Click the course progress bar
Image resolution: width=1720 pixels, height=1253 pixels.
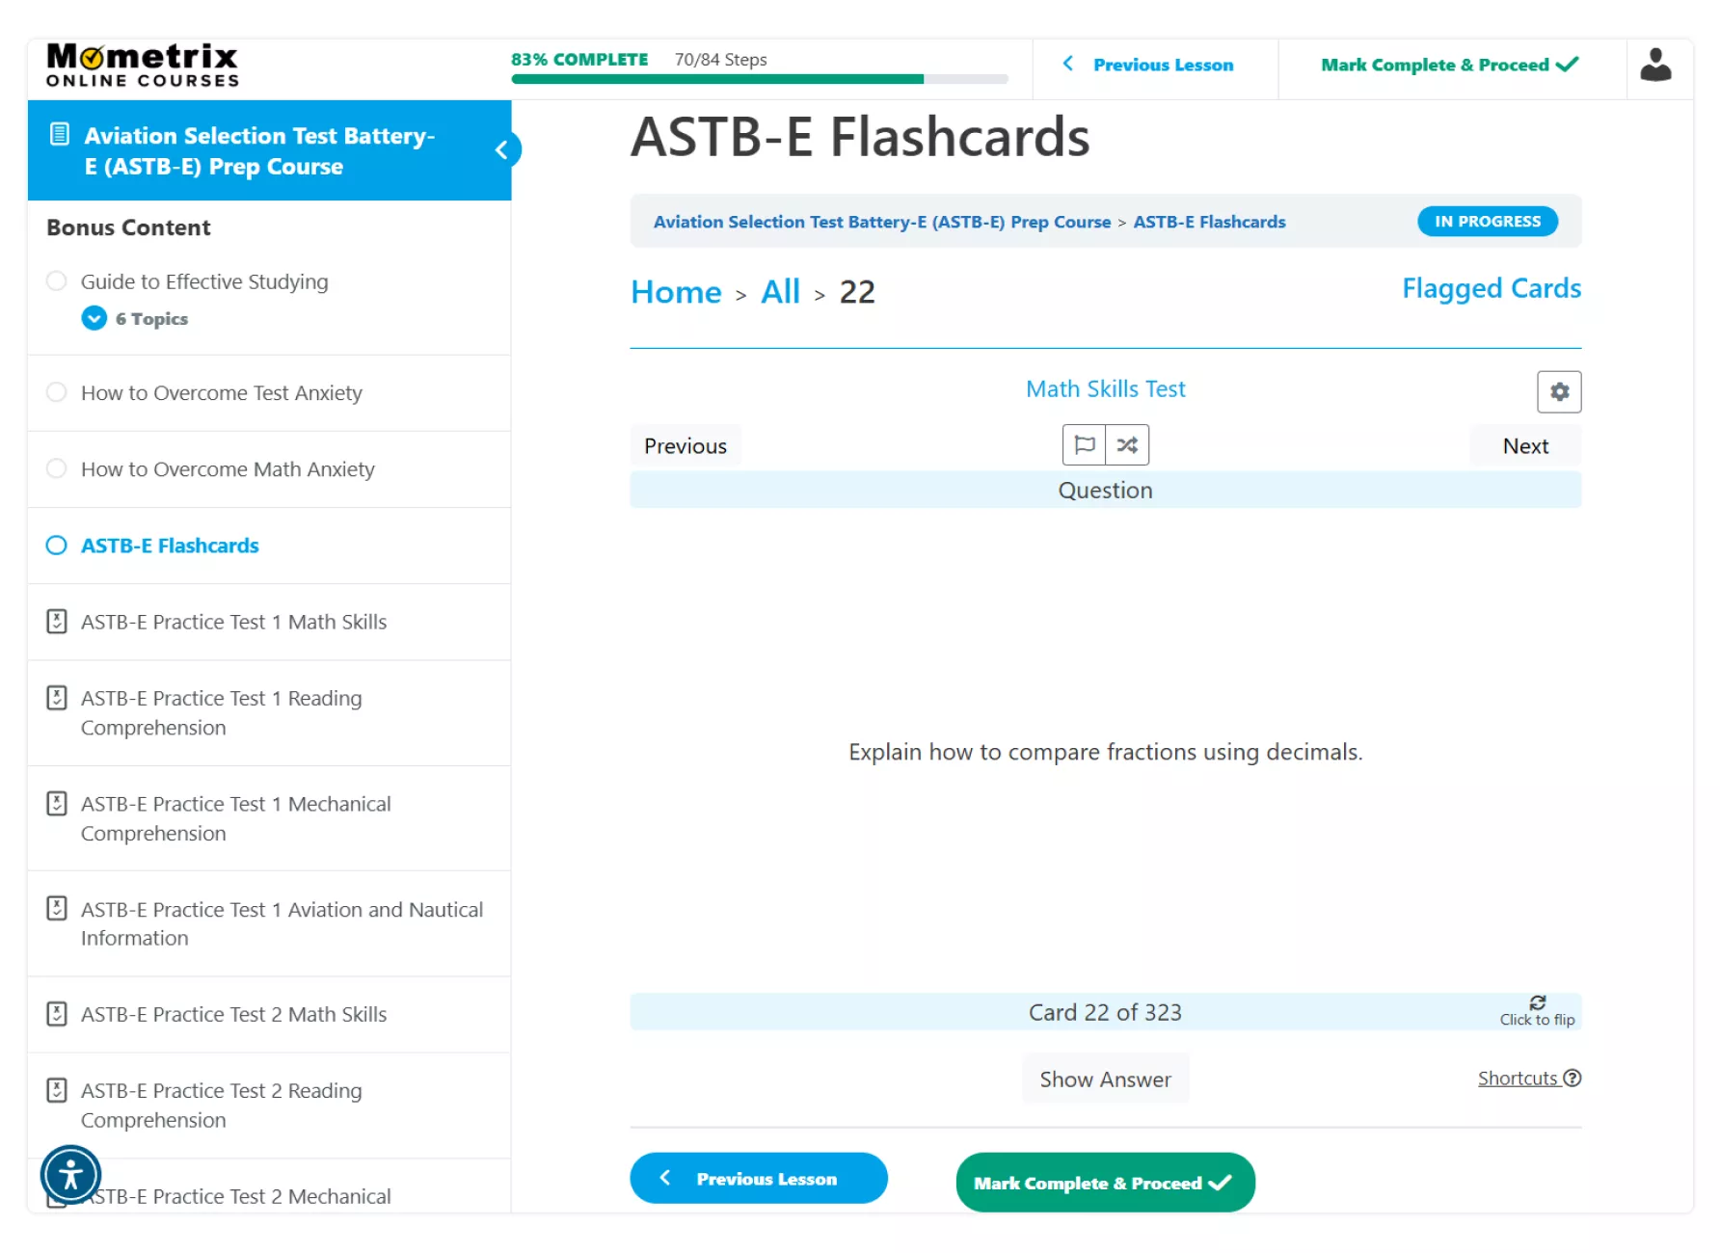[x=759, y=79]
